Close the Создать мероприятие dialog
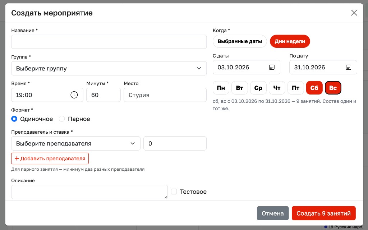The height and width of the screenshot is (230, 368). [354, 13]
